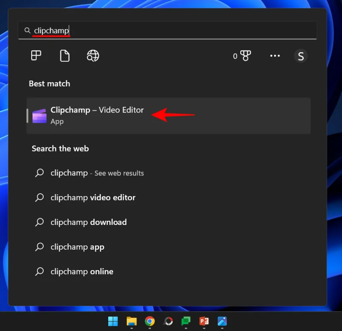Image resolution: width=342 pixels, height=331 pixels.
Task: Open more search options menu
Action: click(x=275, y=56)
